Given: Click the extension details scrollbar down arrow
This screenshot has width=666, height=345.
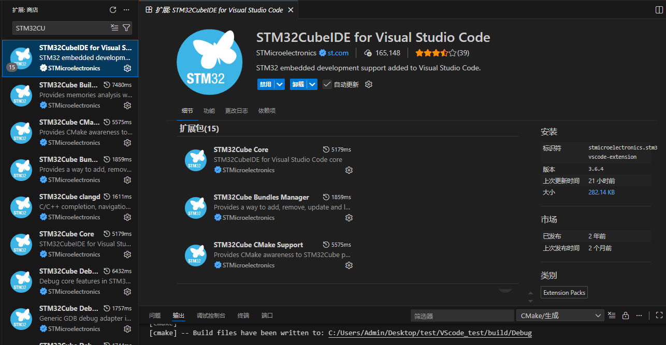Looking at the screenshot, I should [530, 301].
